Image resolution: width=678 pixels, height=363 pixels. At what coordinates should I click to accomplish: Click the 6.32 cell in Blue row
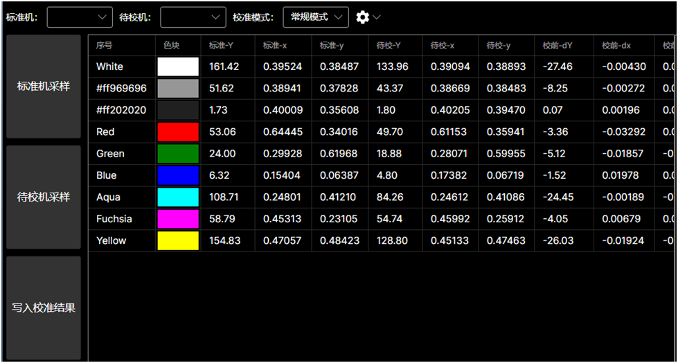[x=220, y=176]
